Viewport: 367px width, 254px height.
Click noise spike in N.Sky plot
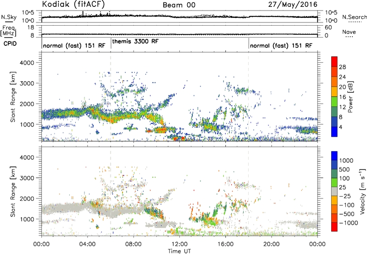(x=83, y=14)
